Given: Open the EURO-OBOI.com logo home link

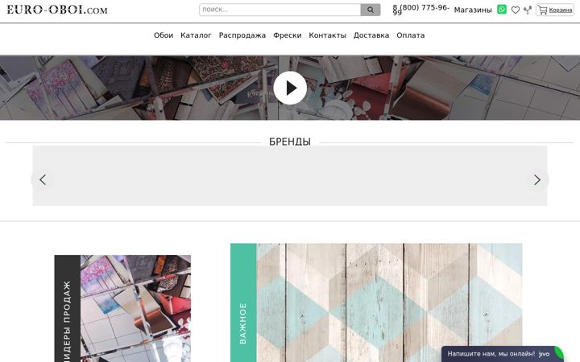Looking at the screenshot, I should click(x=57, y=10).
